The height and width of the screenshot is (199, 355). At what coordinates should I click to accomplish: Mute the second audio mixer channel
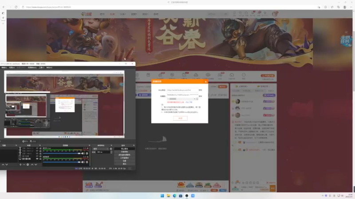[83, 162]
